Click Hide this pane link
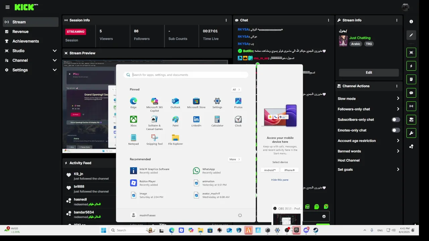This screenshot has height=241, width=429. coord(280,180)
